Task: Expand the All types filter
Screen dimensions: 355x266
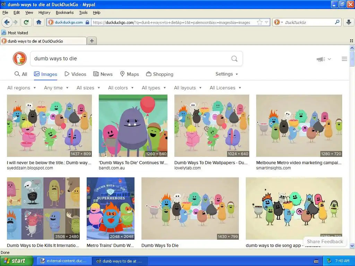Action: point(154,88)
